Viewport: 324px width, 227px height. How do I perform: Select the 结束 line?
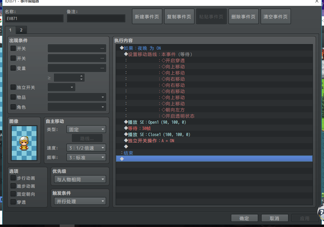coord(214,153)
